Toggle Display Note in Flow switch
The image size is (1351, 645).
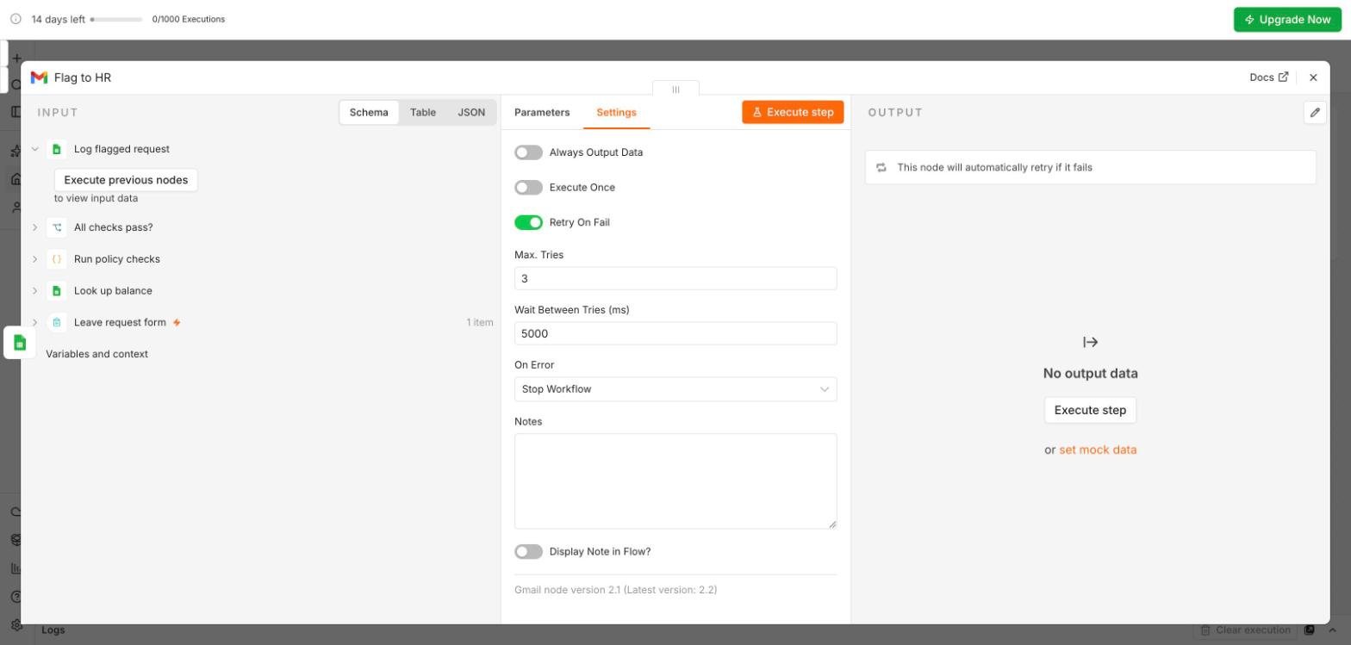(528, 552)
